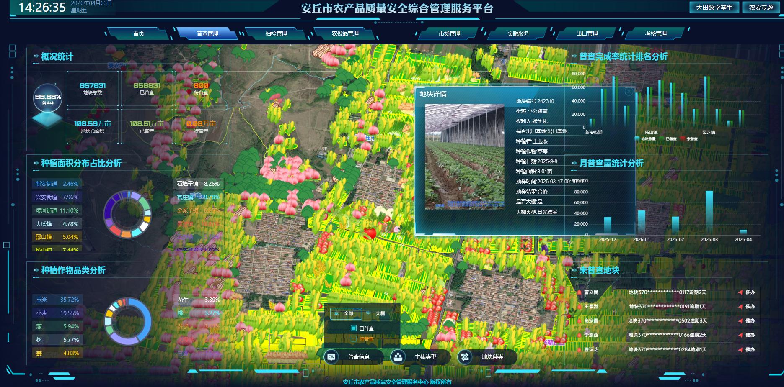Click the alert bell icon next to 李恩西

coord(580,335)
